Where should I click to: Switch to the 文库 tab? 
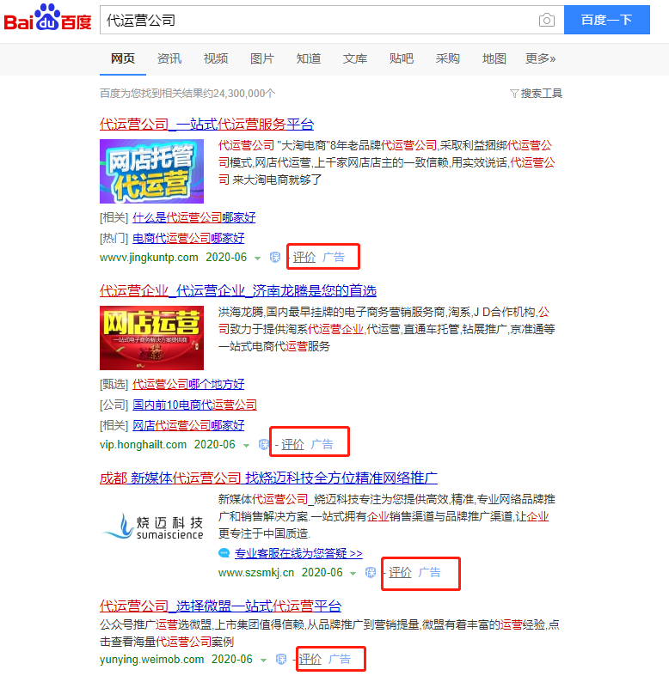[355, 58]
